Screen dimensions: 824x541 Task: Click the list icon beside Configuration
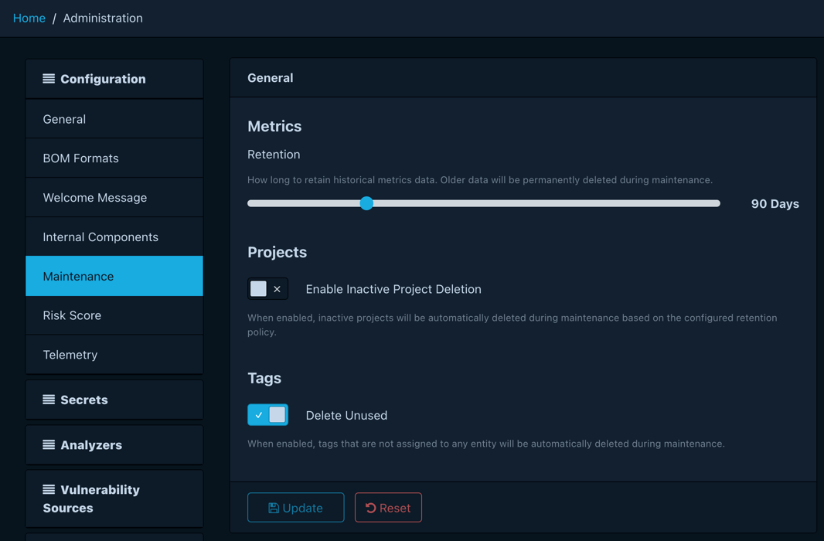(x=48, y=78)
